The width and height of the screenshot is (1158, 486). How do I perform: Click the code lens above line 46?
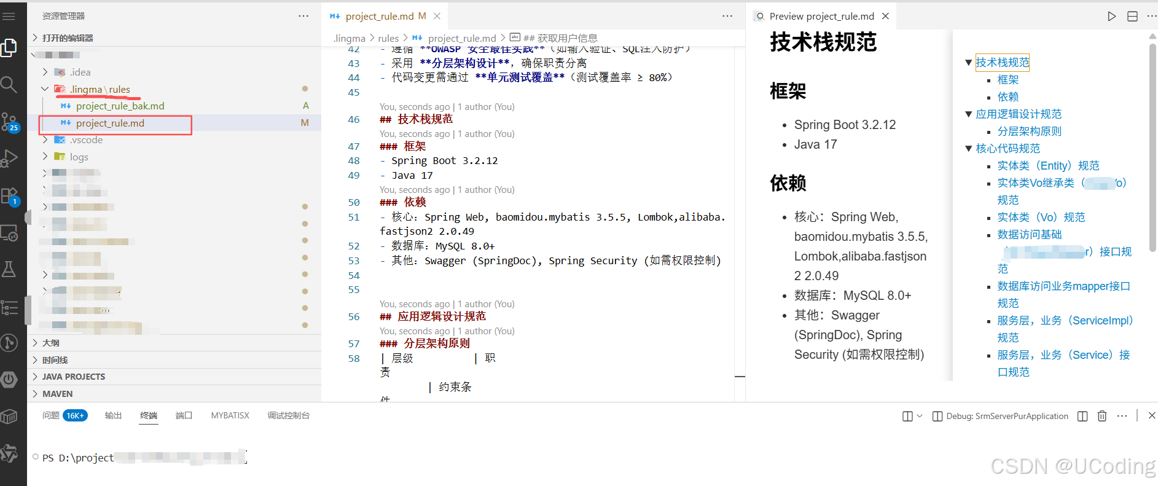click(447, 107)
